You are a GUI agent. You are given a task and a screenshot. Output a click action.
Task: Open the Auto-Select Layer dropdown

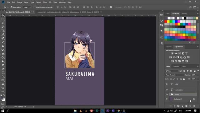pos(27,7)
